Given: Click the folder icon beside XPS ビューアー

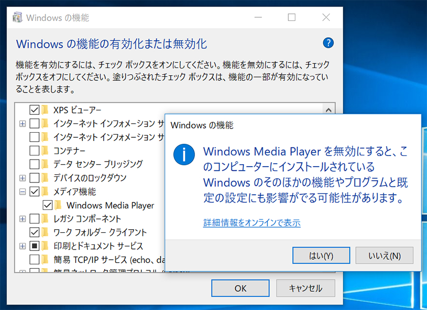Looking at the screenshot, I should tap(45, 109).
